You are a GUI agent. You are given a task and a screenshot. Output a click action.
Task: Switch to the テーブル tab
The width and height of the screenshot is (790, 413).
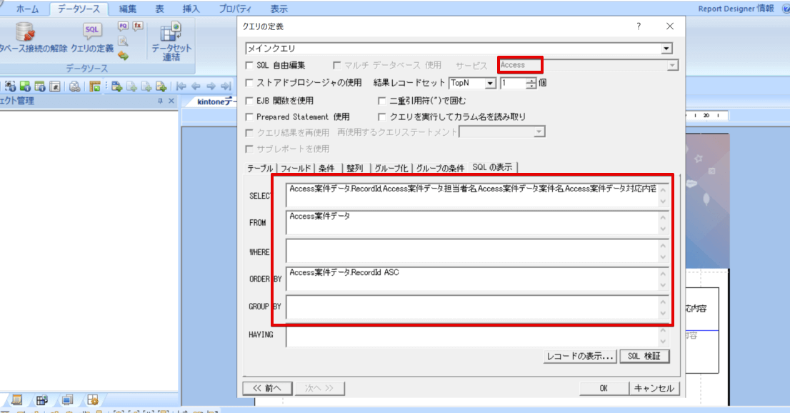tap(260, 168)
